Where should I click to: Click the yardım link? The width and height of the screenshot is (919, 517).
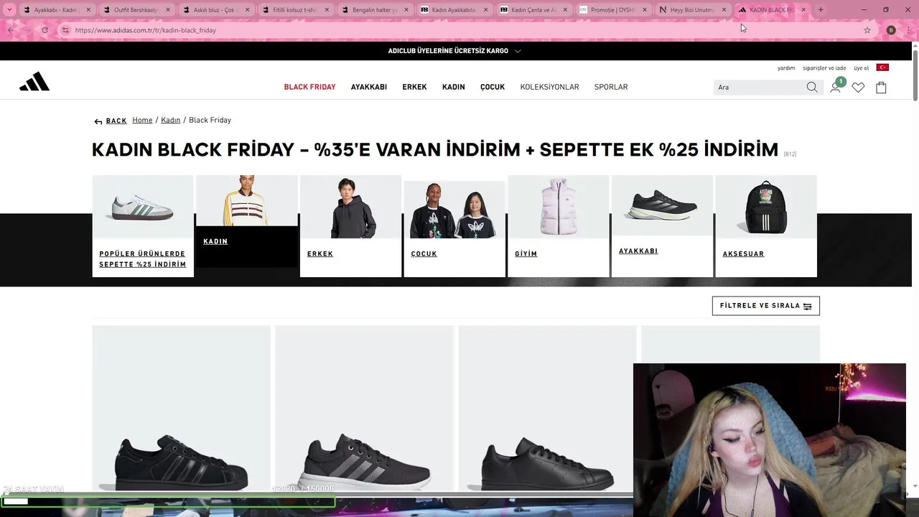click(786, 68)
